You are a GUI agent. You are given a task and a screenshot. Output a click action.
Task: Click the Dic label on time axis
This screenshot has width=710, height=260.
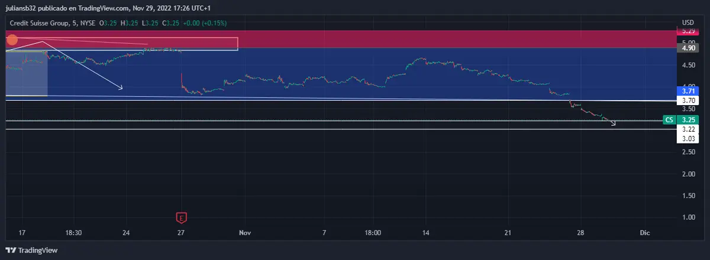coord(644,233)
